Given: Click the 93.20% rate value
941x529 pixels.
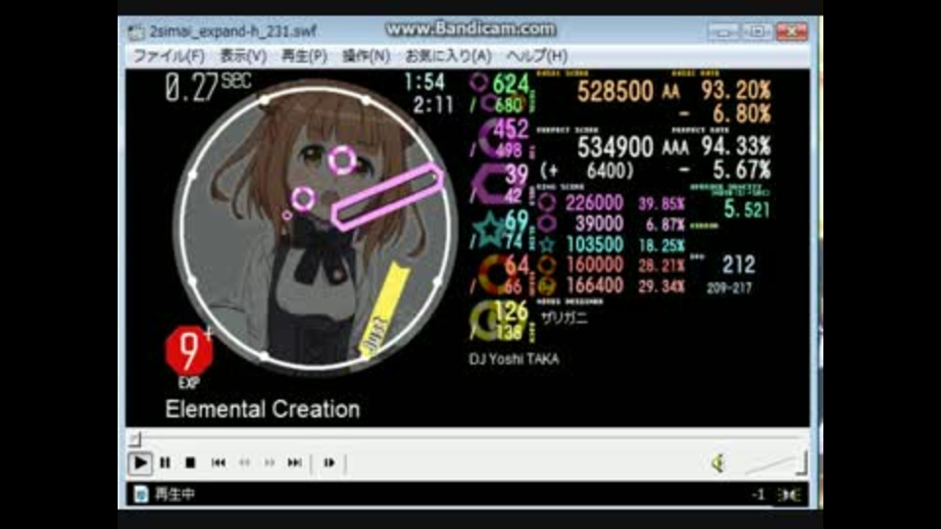Looking at the screenshot, I should click(x=736, y=90).
